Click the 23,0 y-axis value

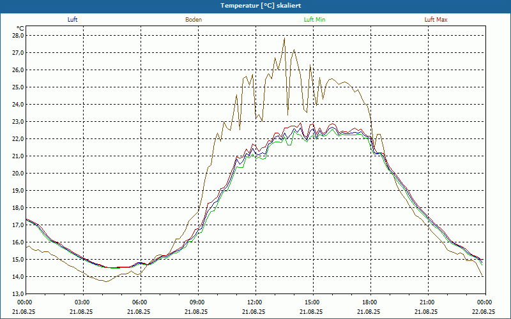point(19,122)
